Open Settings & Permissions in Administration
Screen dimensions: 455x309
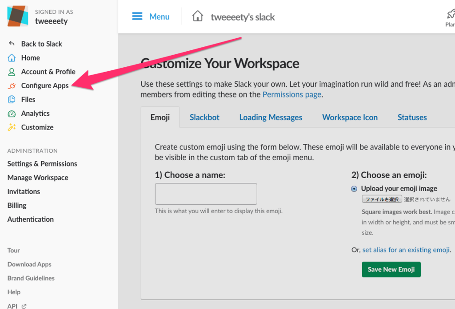coord(42,164)
